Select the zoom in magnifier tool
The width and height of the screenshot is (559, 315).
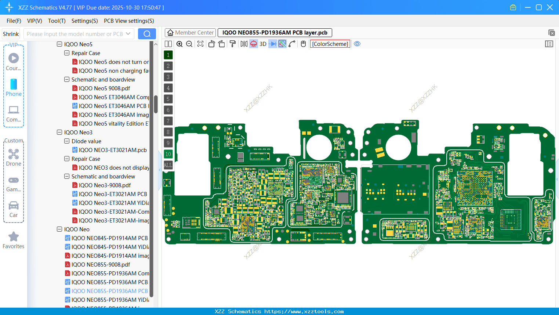179,44
